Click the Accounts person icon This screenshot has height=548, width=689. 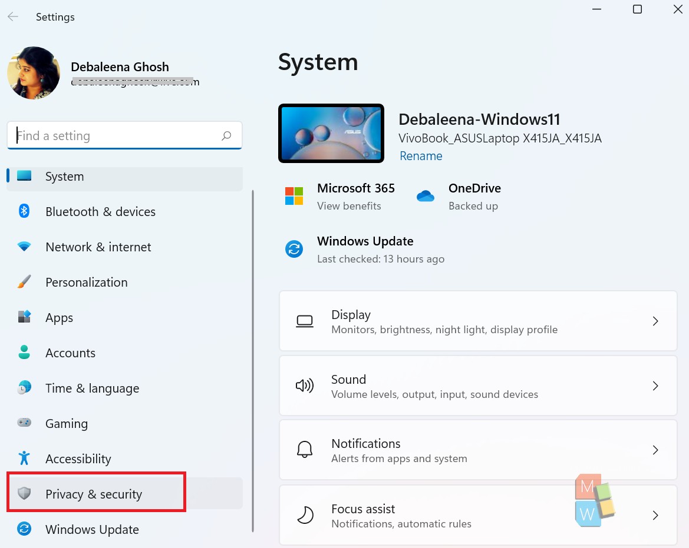point(24,353)
